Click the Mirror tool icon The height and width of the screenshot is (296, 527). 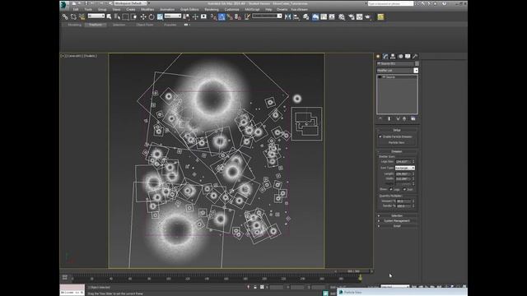(287, 16)
